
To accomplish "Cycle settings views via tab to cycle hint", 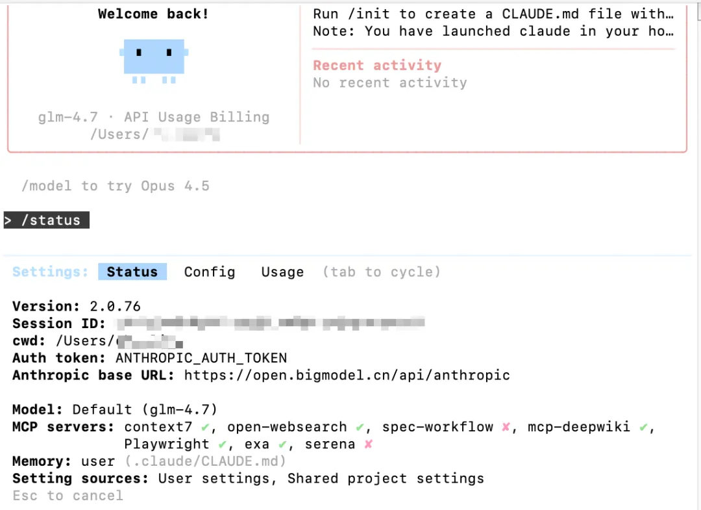I will pos(382,272).
